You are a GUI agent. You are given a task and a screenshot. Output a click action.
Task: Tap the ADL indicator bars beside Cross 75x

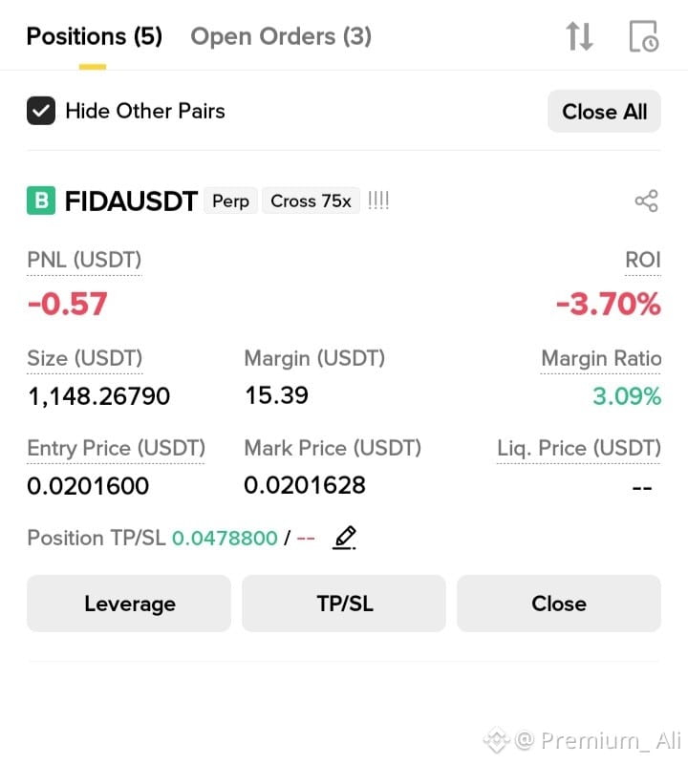click(x=378, y=201)
